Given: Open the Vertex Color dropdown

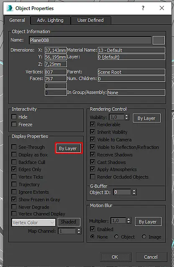Looking at the screenshot, I should click(33, 223).
